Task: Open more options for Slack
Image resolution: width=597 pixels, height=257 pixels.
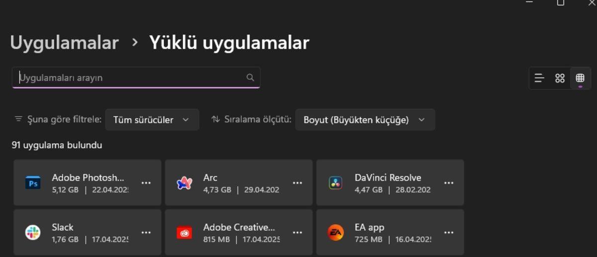Action: tap(146, 232)
